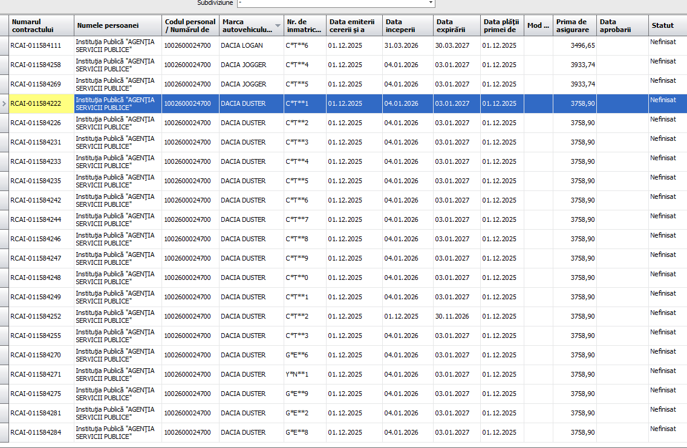
Task: Click Nefinisat status for RCAI-011584275
Action: 663,390
